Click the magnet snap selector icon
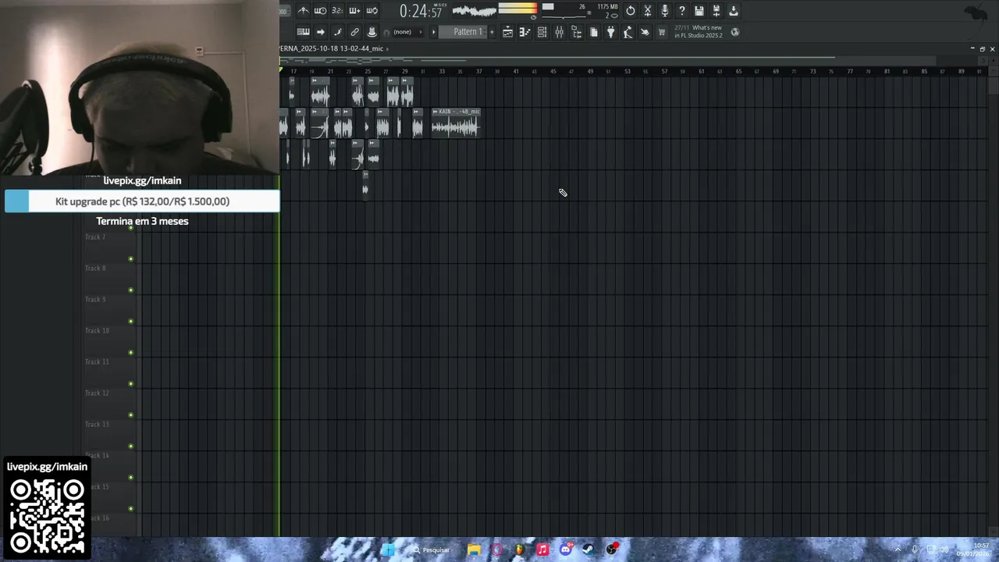This screenshot has height=562, width=999. (386, 33)
